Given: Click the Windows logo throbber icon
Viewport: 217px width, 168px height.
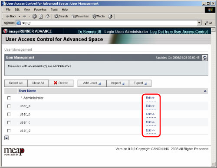Looking at the screenshot, I should 210,10.
